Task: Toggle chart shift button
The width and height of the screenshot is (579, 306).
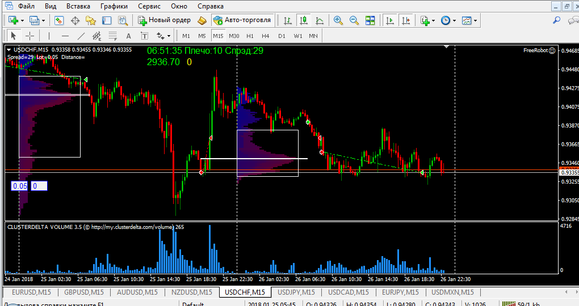Action: 406,20
